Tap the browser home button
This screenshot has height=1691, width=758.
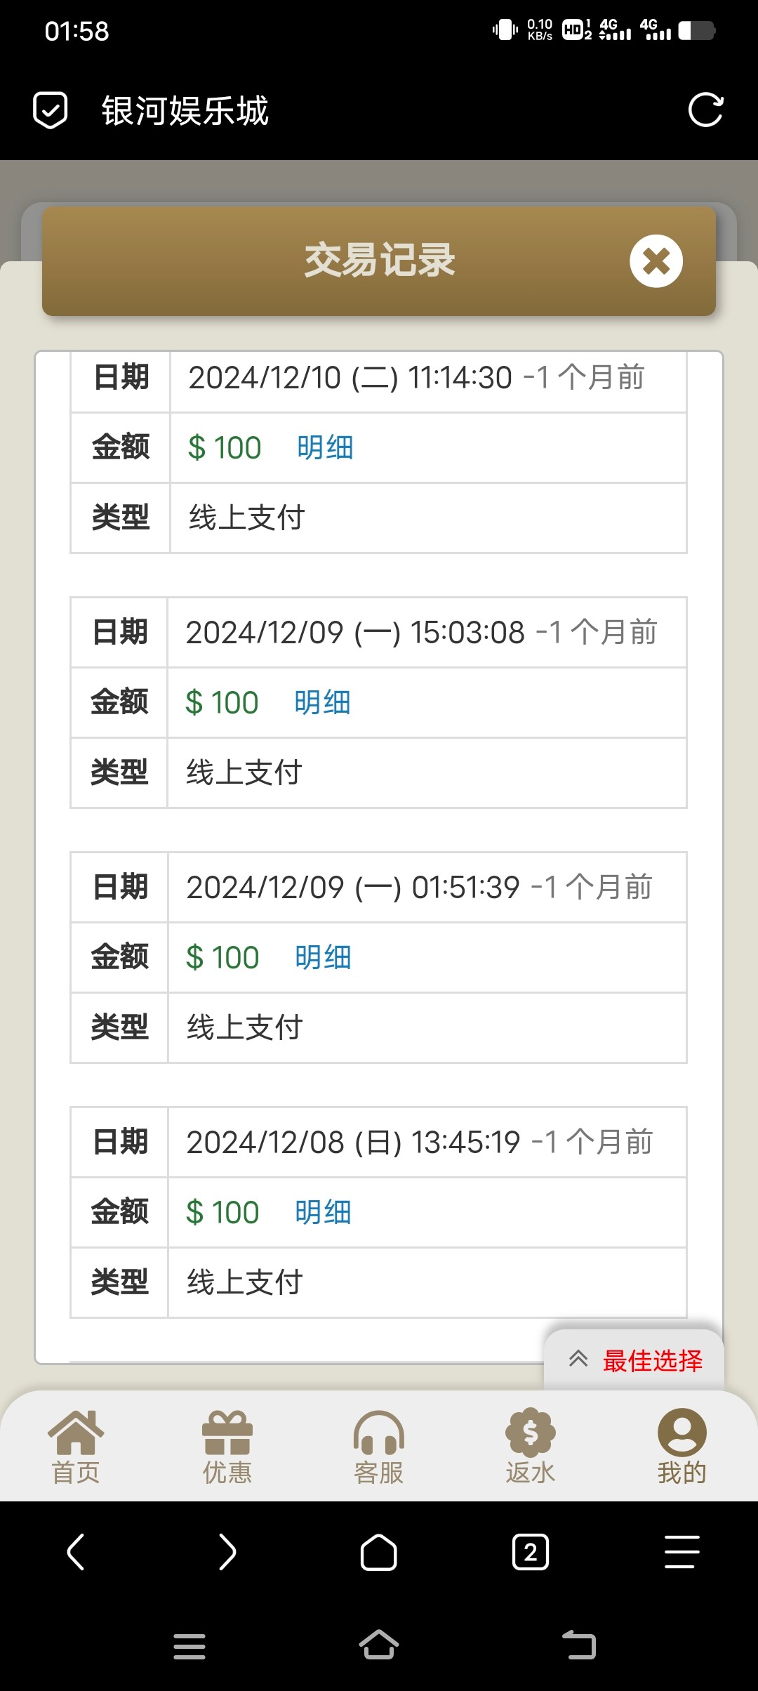click(379, 1552)
